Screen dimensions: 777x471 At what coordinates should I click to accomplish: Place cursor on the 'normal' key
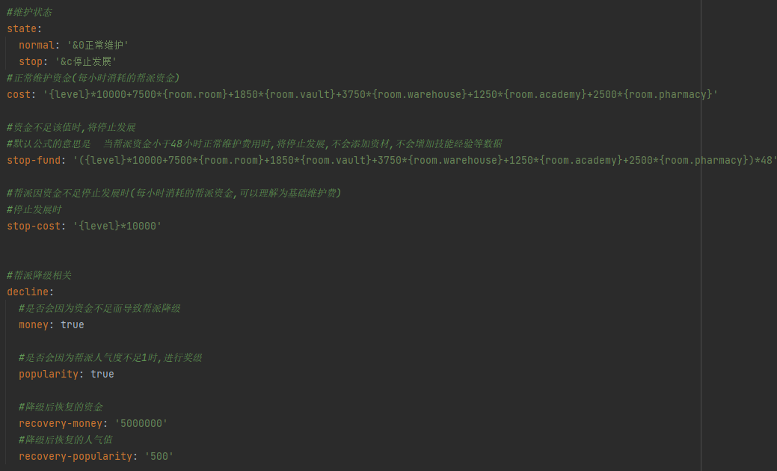(36, 46)
